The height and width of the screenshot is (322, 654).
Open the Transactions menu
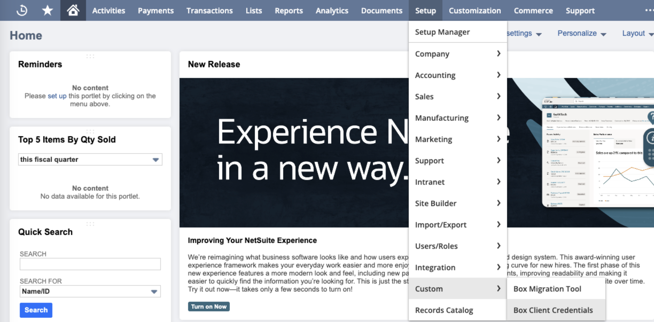tap(209, 11)
